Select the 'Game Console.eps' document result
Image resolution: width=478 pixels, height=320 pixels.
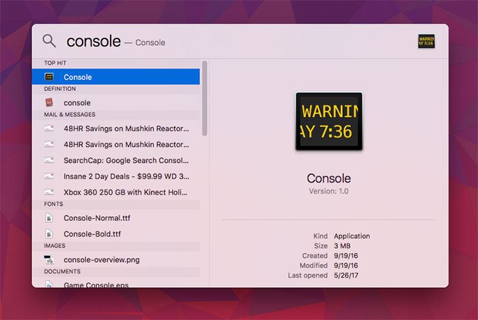click(116, 284)
